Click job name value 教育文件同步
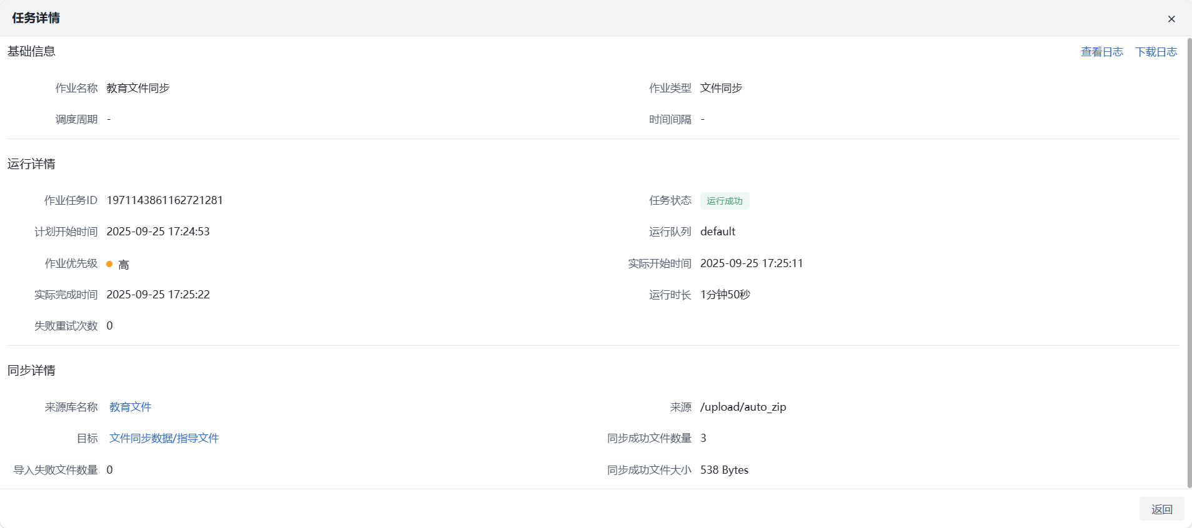The image size is (1192, 528). 138,88
